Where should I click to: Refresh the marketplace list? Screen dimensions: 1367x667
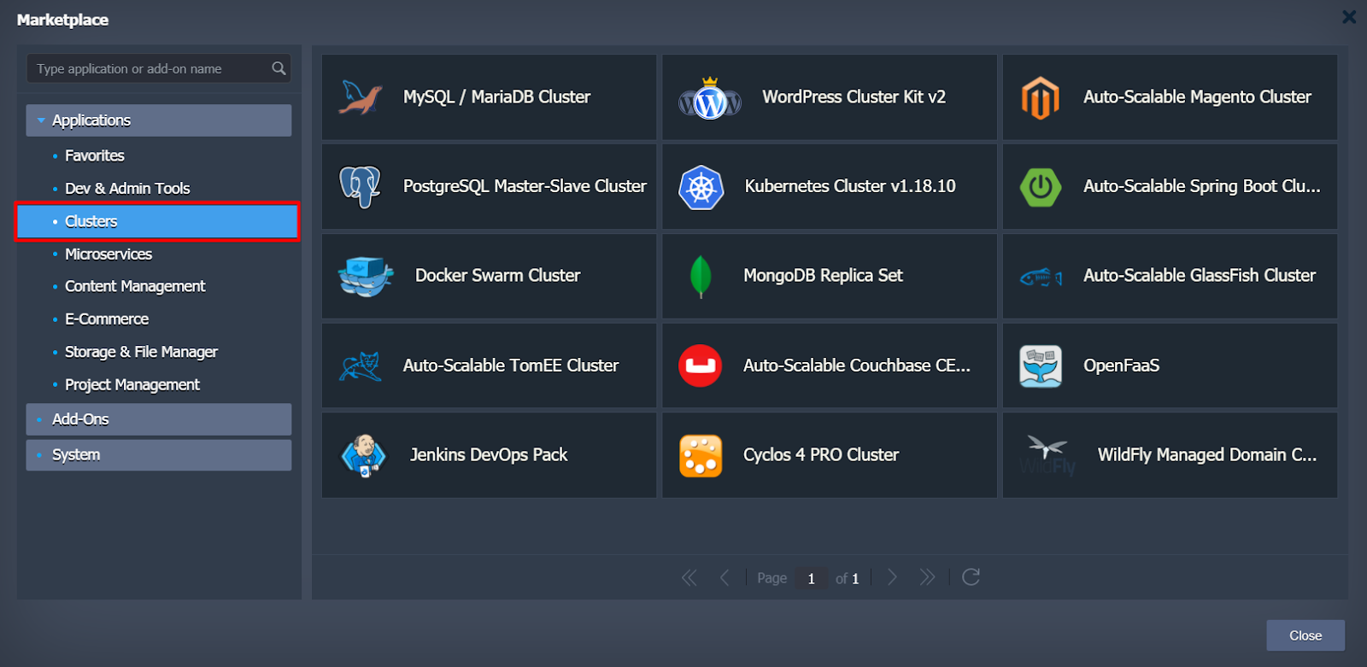[x=971, y=577]
